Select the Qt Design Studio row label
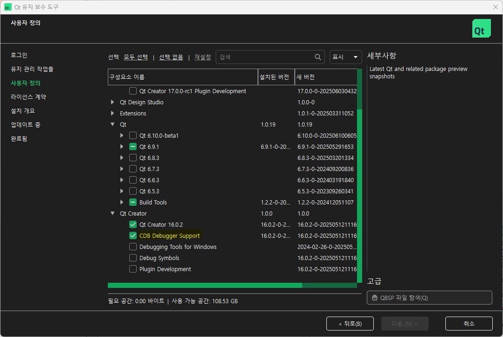This screenshot has height=337, width=503. coord(141,102)
